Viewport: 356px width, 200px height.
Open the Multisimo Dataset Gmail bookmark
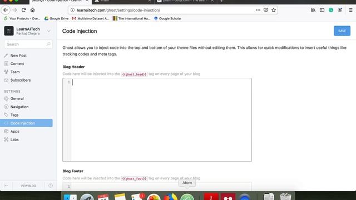(91, 18)
